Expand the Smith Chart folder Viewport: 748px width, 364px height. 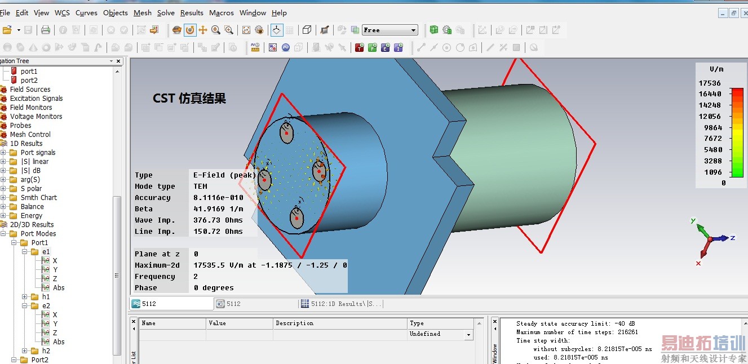click(x=3, y=198)
